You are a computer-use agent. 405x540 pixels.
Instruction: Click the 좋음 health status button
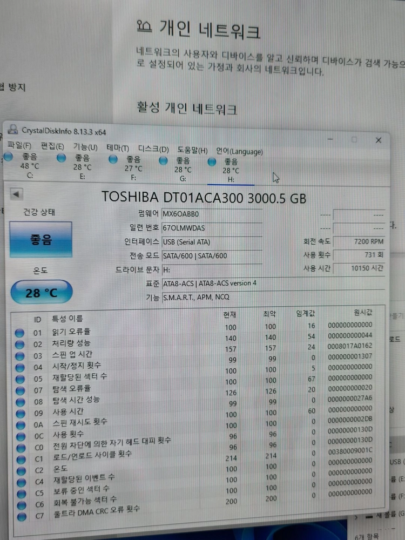coord(40,239)
